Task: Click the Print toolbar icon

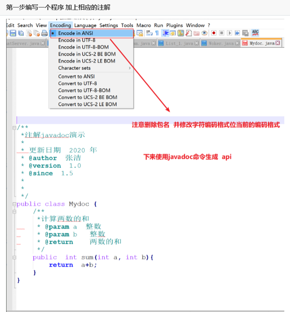Action: coord(44,33)
